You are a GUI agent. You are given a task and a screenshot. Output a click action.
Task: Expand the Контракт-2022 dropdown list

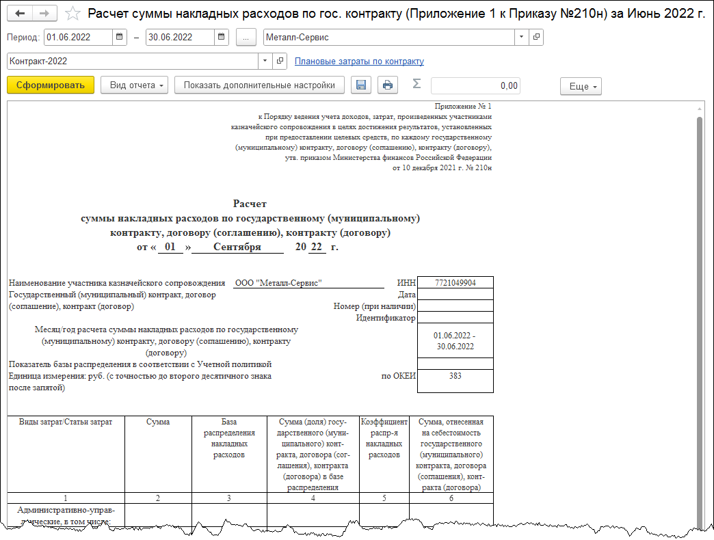point(265,61)
